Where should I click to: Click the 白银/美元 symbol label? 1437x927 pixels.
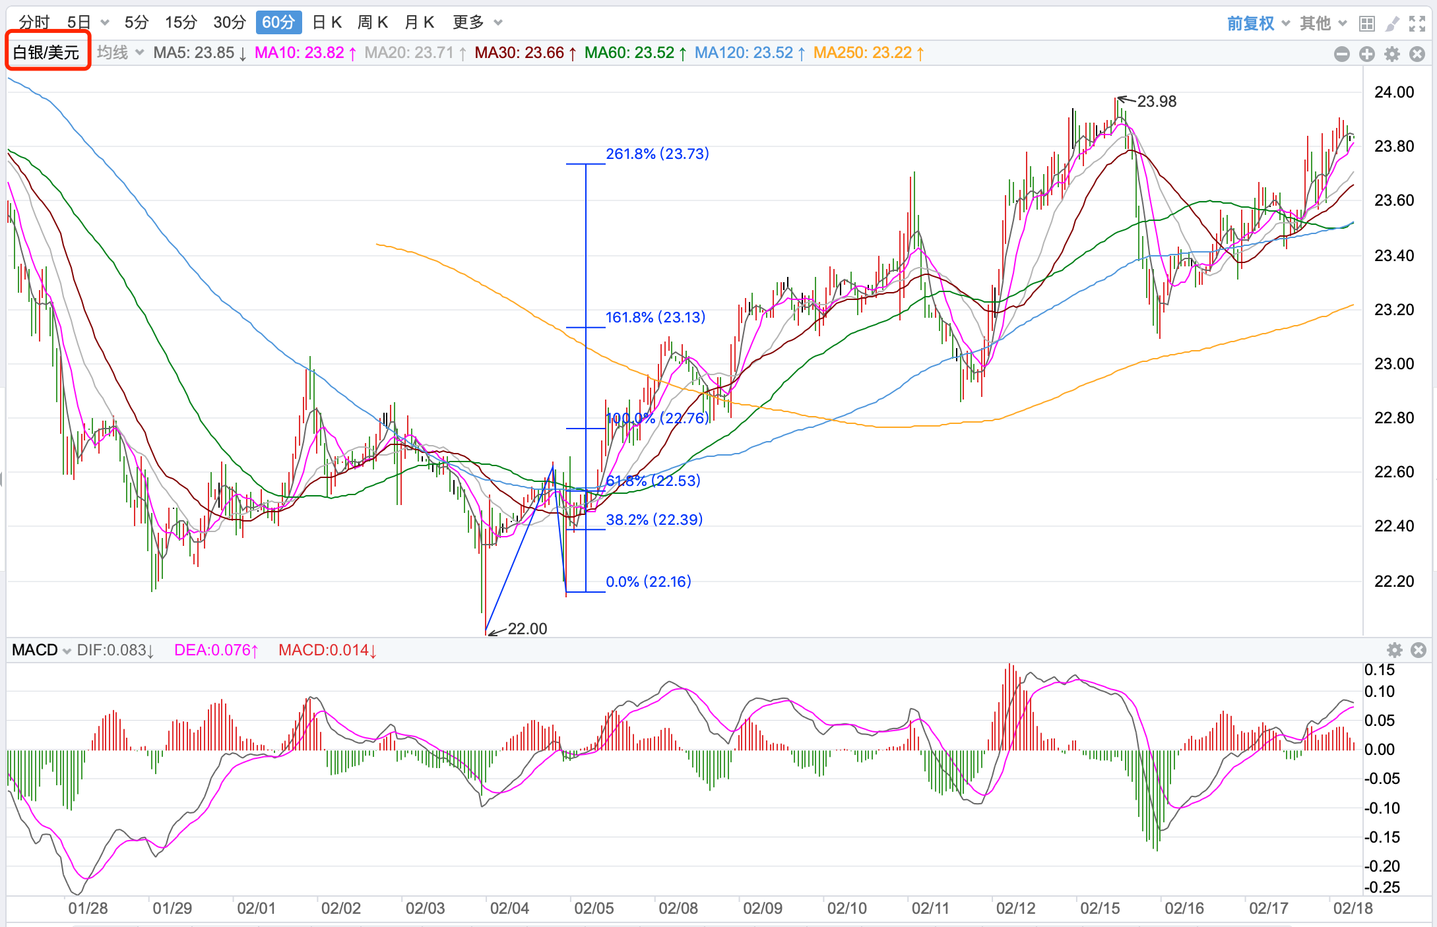click(x=47, y=53)
